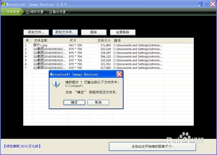Close the Mytoolsoft Image Resizer dialog
217x155 pixels.
(119, 74)
